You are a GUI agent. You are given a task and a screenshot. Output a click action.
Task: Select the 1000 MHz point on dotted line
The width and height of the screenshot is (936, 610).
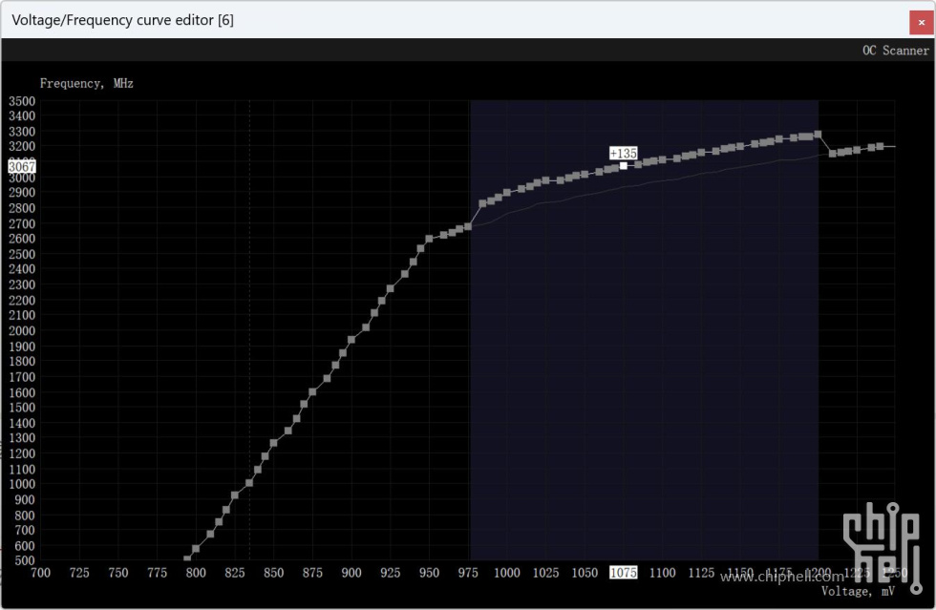(249, 483)
